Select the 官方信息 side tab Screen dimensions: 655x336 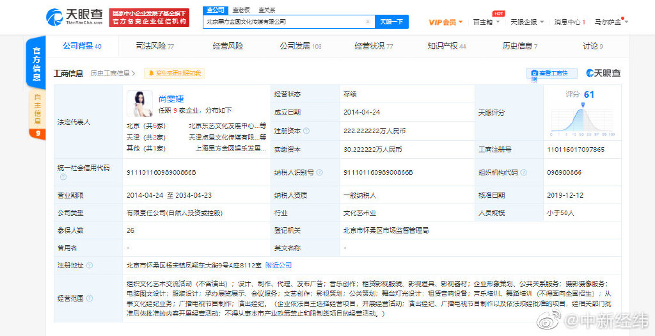36,64
